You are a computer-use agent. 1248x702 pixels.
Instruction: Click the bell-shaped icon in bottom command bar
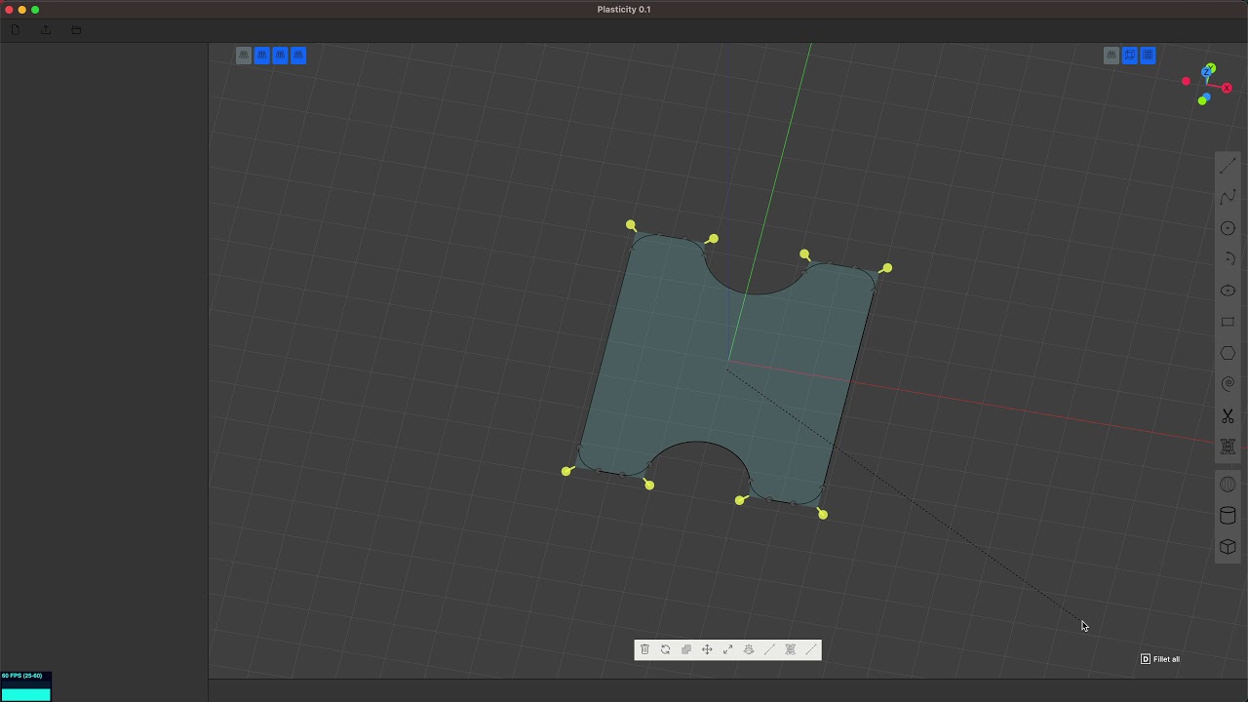[749, 649]
